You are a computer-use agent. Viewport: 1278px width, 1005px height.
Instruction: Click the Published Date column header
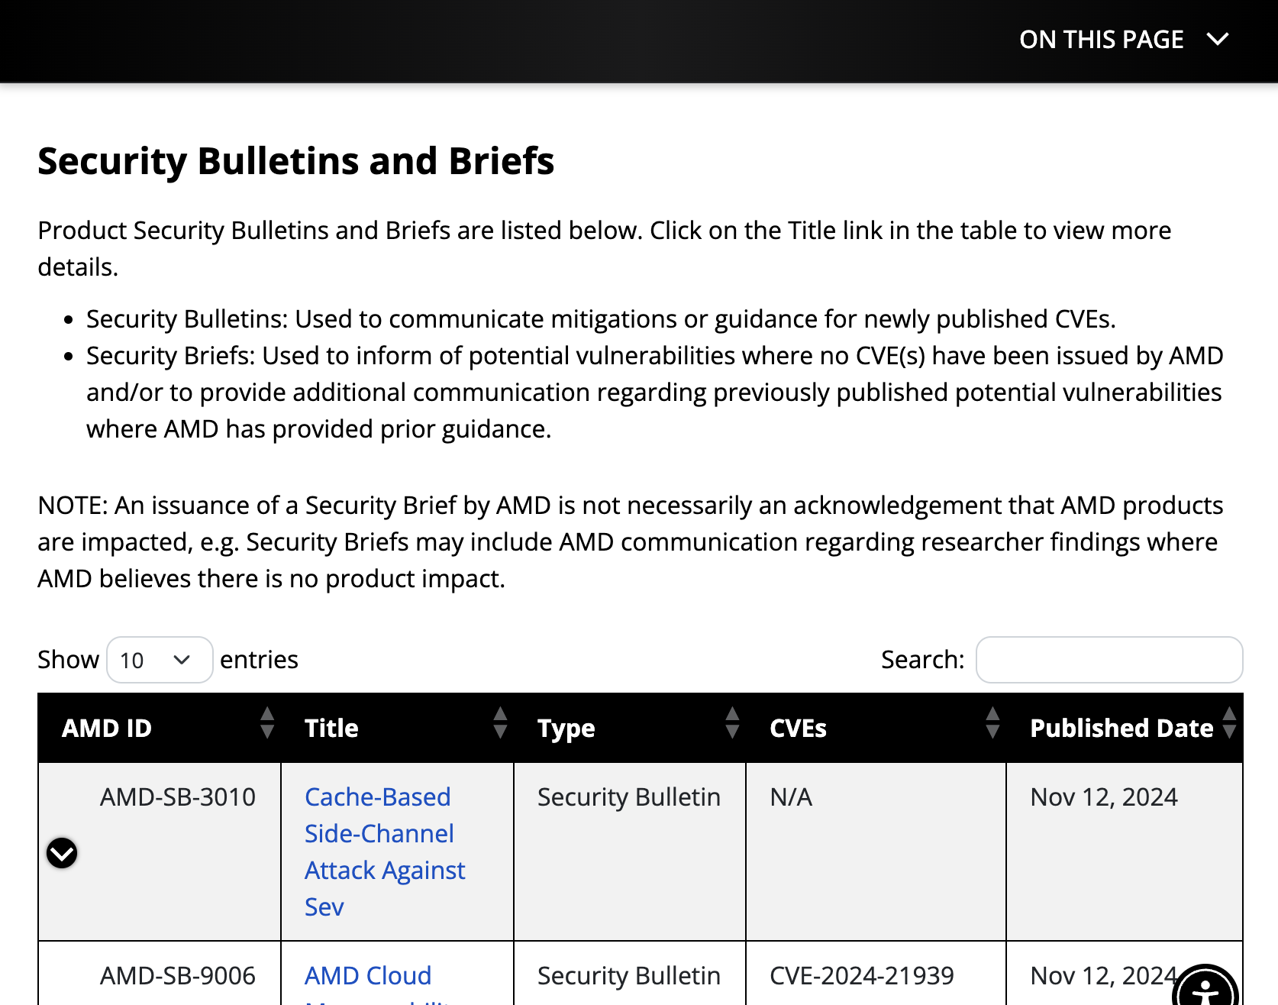tap(1121, 728)
